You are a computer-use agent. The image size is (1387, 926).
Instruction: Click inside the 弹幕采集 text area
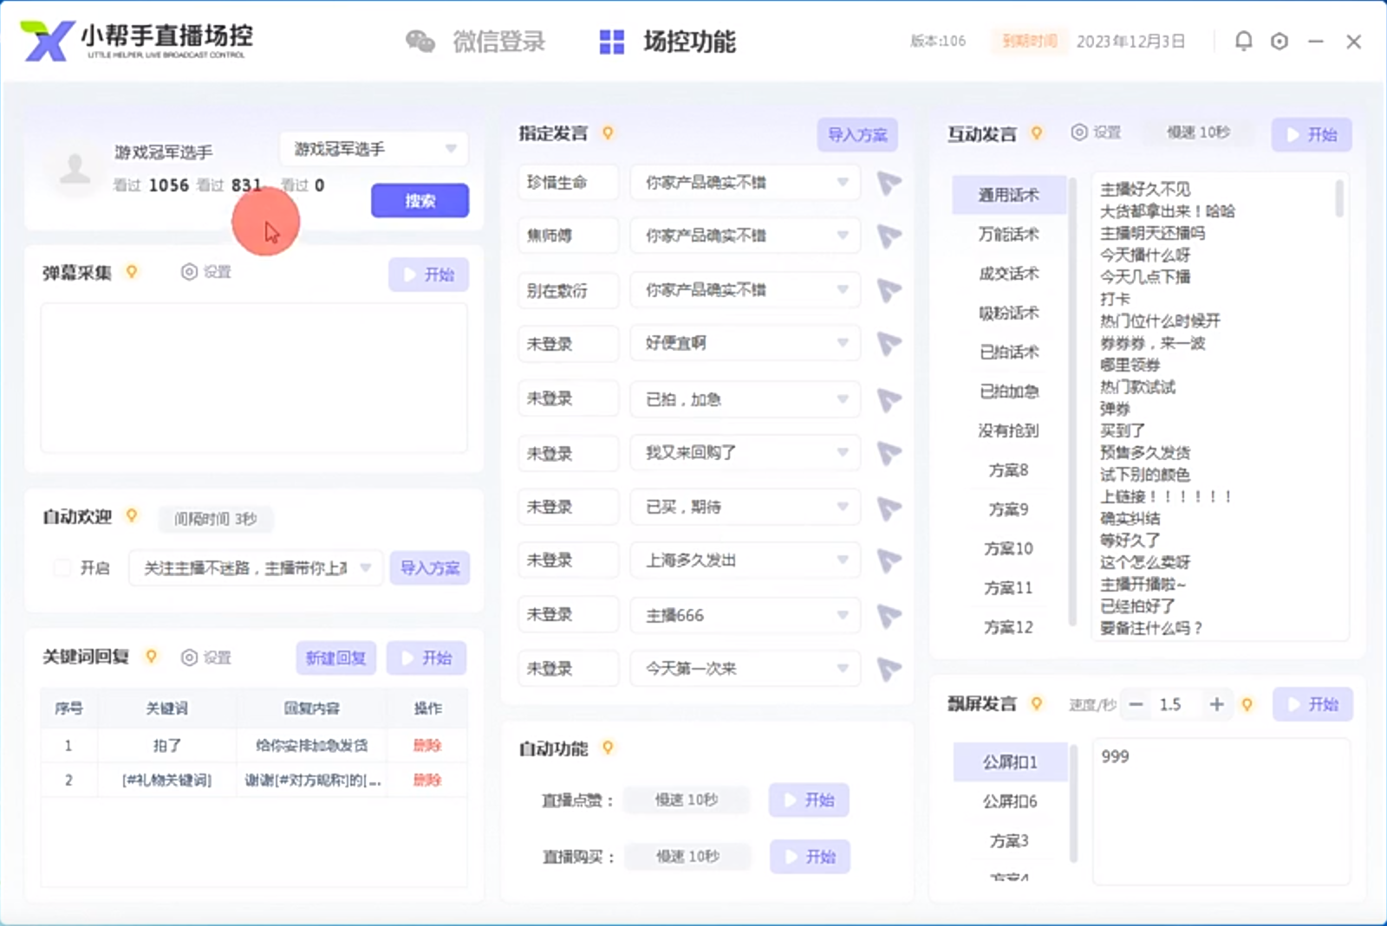(254, 379)
